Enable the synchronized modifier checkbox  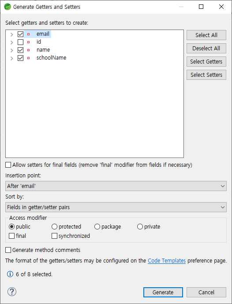click(54, 236)
